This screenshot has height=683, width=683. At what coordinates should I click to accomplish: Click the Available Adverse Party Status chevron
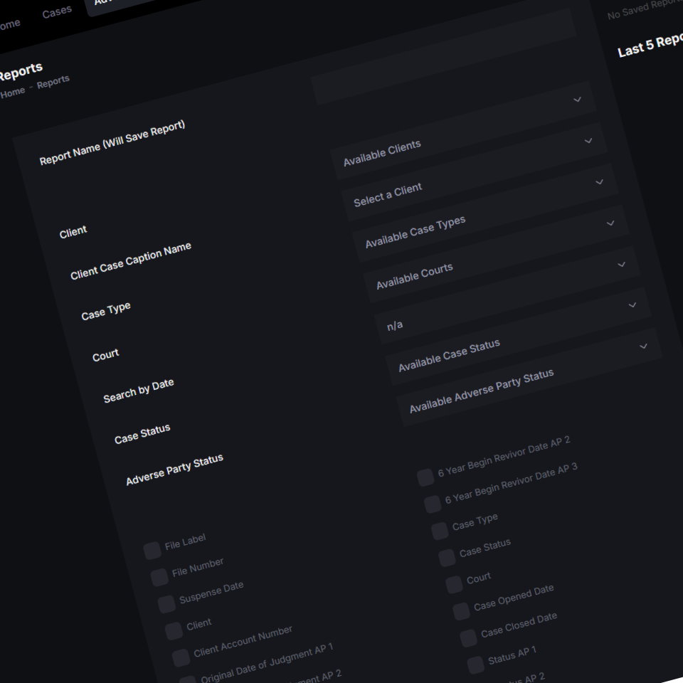643,346
